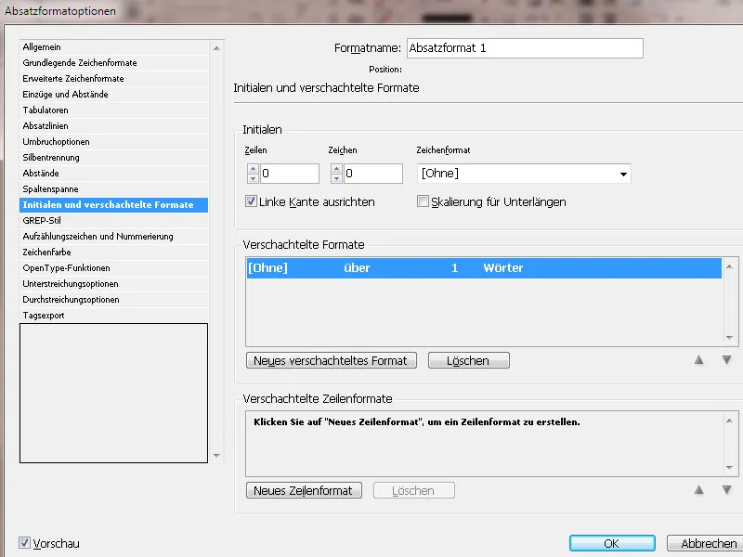This screenshot has width=743, height=557.
Task: Open Unterstreichungsoptionen category
Action: pyautogui.click(x=113, y=284)
